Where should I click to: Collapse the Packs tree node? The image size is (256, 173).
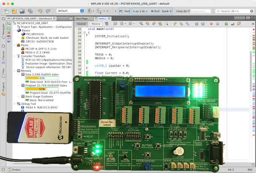pos(14,45)
